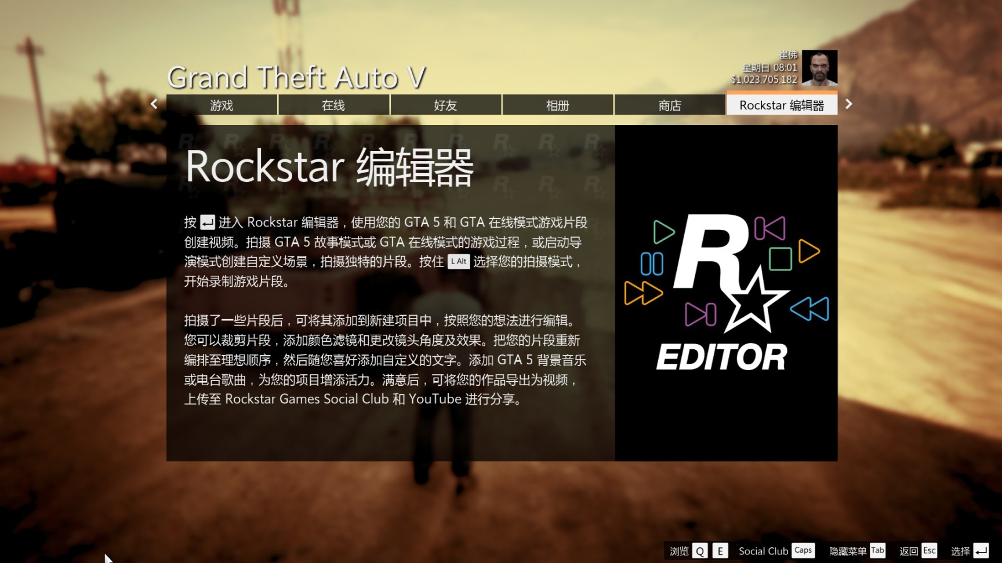Click the blue pause icon in logo
The width and height of the screenshot is (1002, 563).
[652, 264]
